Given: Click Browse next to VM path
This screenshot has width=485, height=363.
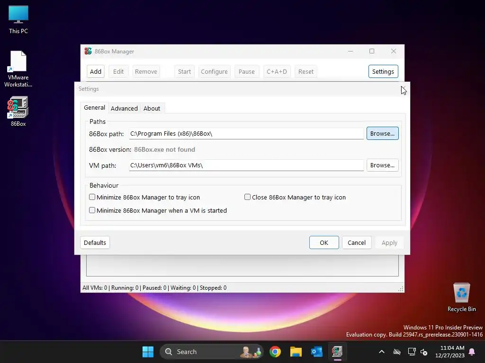Looking at the screenshot, I should point(382,165).
